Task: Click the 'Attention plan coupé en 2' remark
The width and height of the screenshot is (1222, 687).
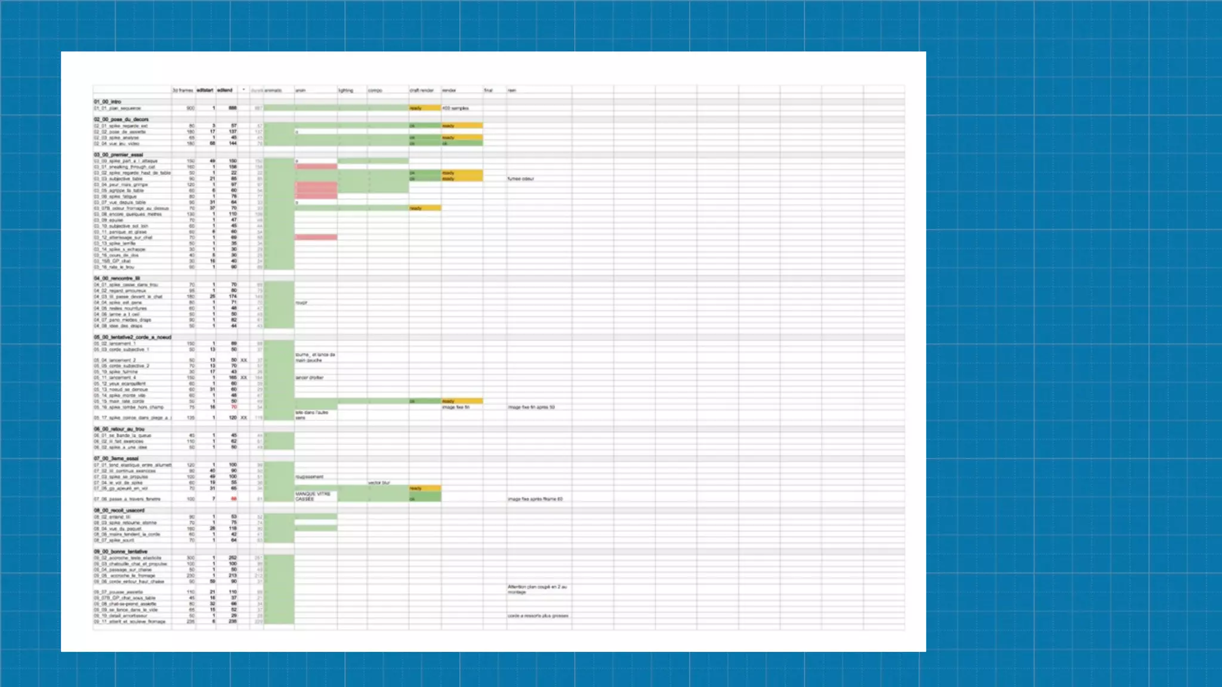Action: 538,589
